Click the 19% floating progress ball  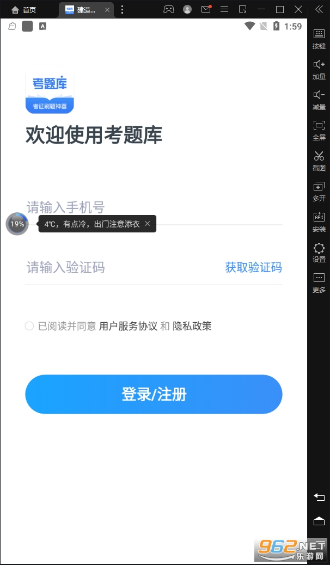(17, 224)
